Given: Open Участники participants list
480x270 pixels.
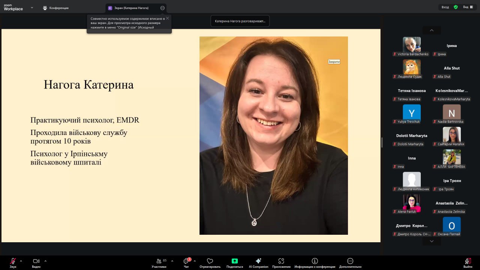Looking at the screenshot, I should 159,261.
